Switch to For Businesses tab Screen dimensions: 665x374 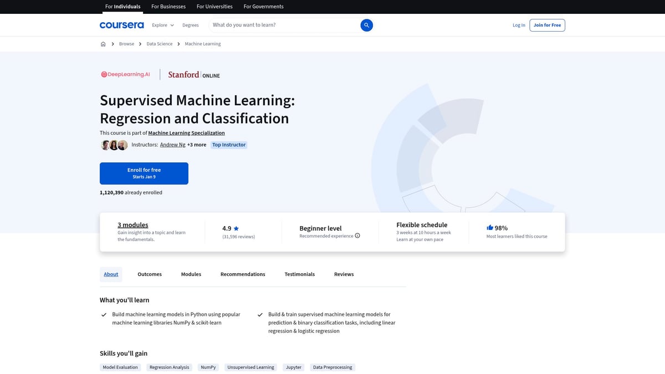(168, 7)
